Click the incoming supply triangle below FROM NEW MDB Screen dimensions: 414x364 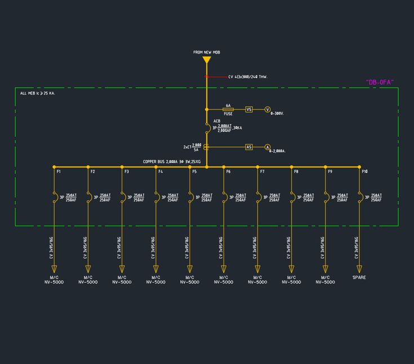[207, 60]
